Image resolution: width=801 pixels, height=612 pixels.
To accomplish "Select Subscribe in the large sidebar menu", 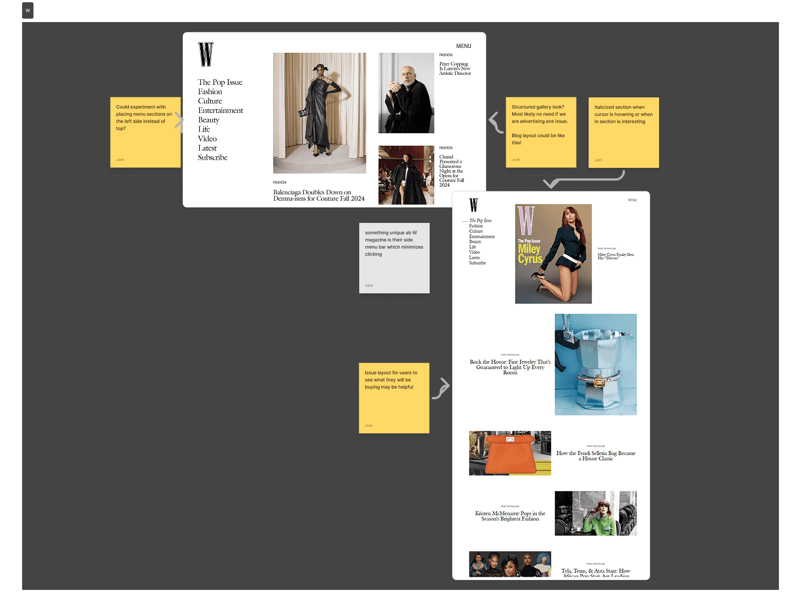I will [x=213, y=157].
